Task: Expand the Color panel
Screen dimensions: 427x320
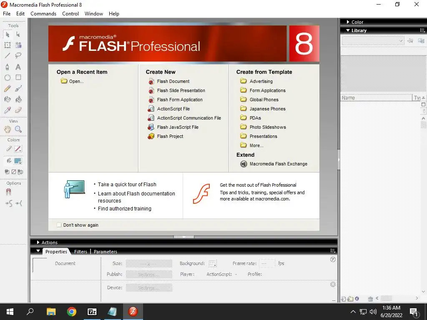Action: tap(348, 22)
